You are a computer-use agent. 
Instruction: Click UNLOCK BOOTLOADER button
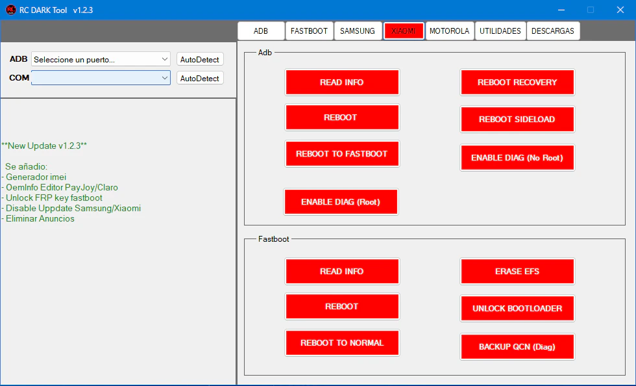click(517, 309)
